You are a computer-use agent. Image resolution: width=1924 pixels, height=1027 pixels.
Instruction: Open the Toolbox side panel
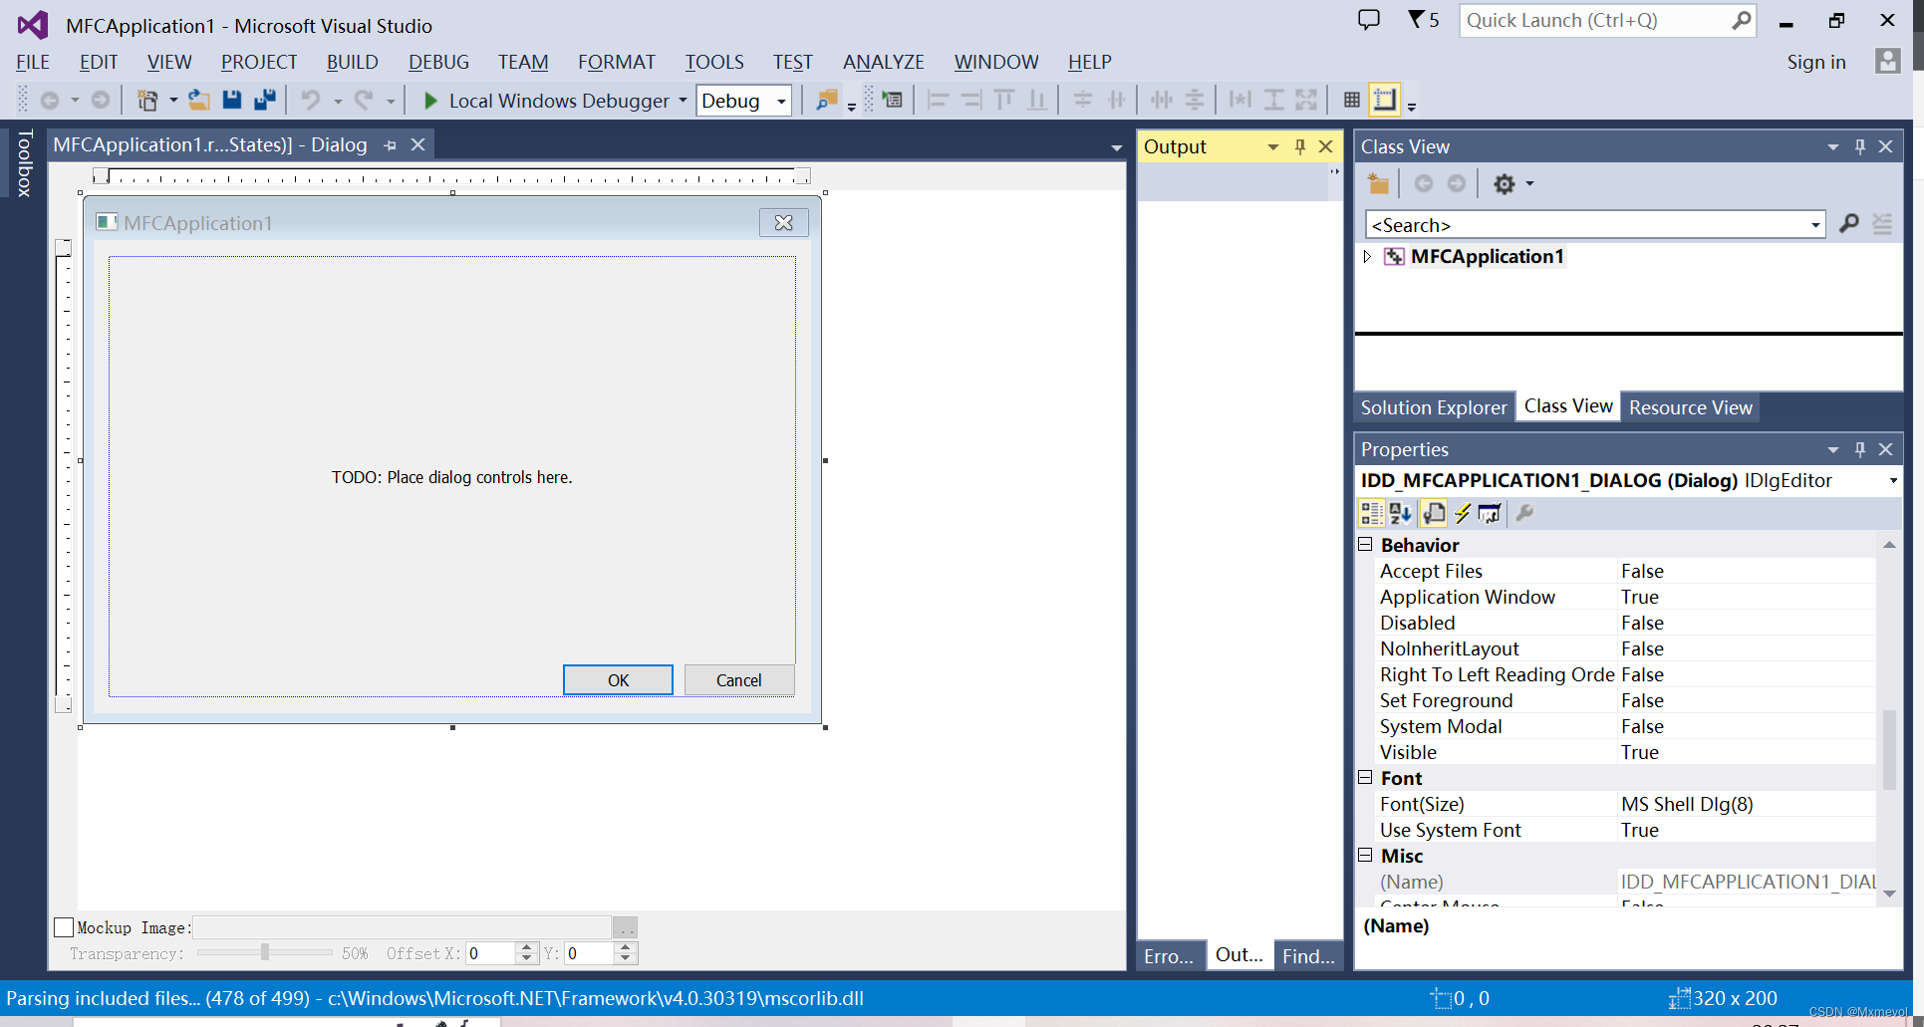pos(25,162)
